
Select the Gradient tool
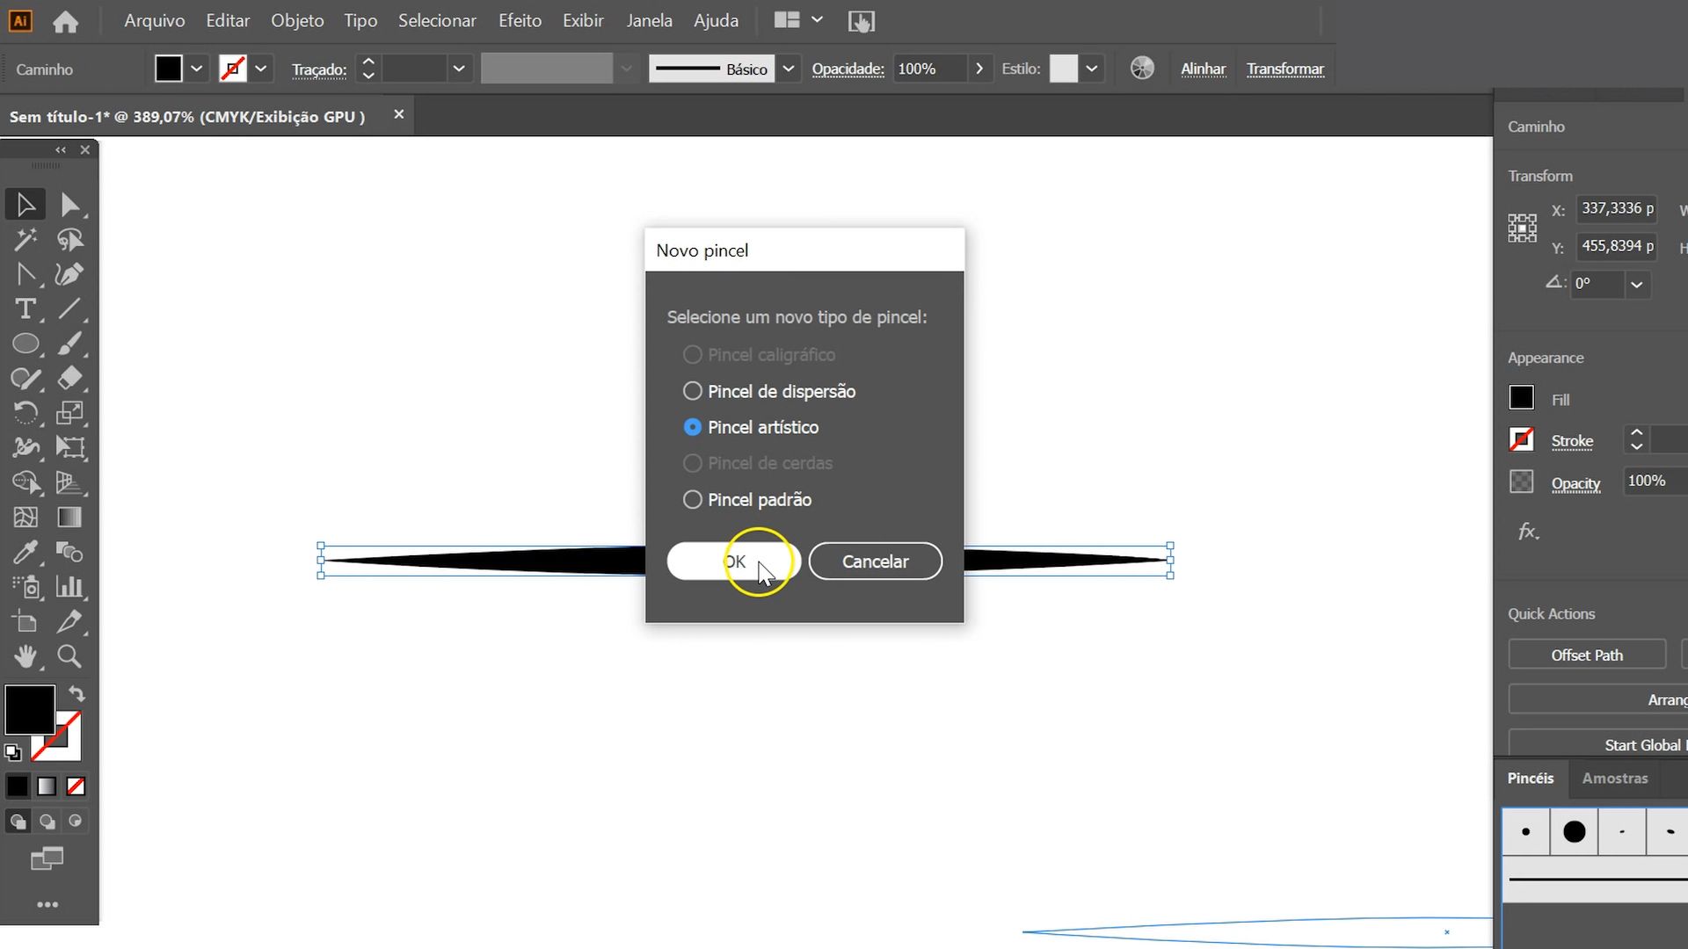[70, 518]
